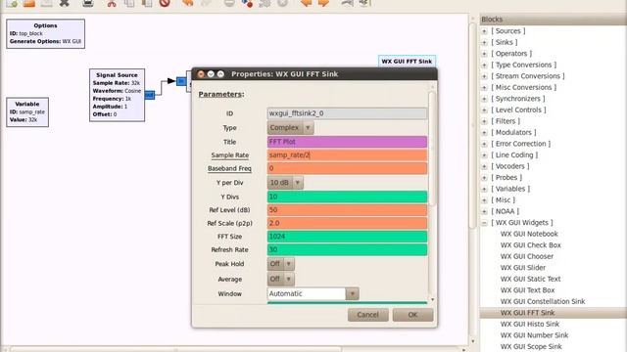The width and height of the screenshot is (627, 352).
Task: Click the Generate flowgraph icon
Action: point(247,3)
